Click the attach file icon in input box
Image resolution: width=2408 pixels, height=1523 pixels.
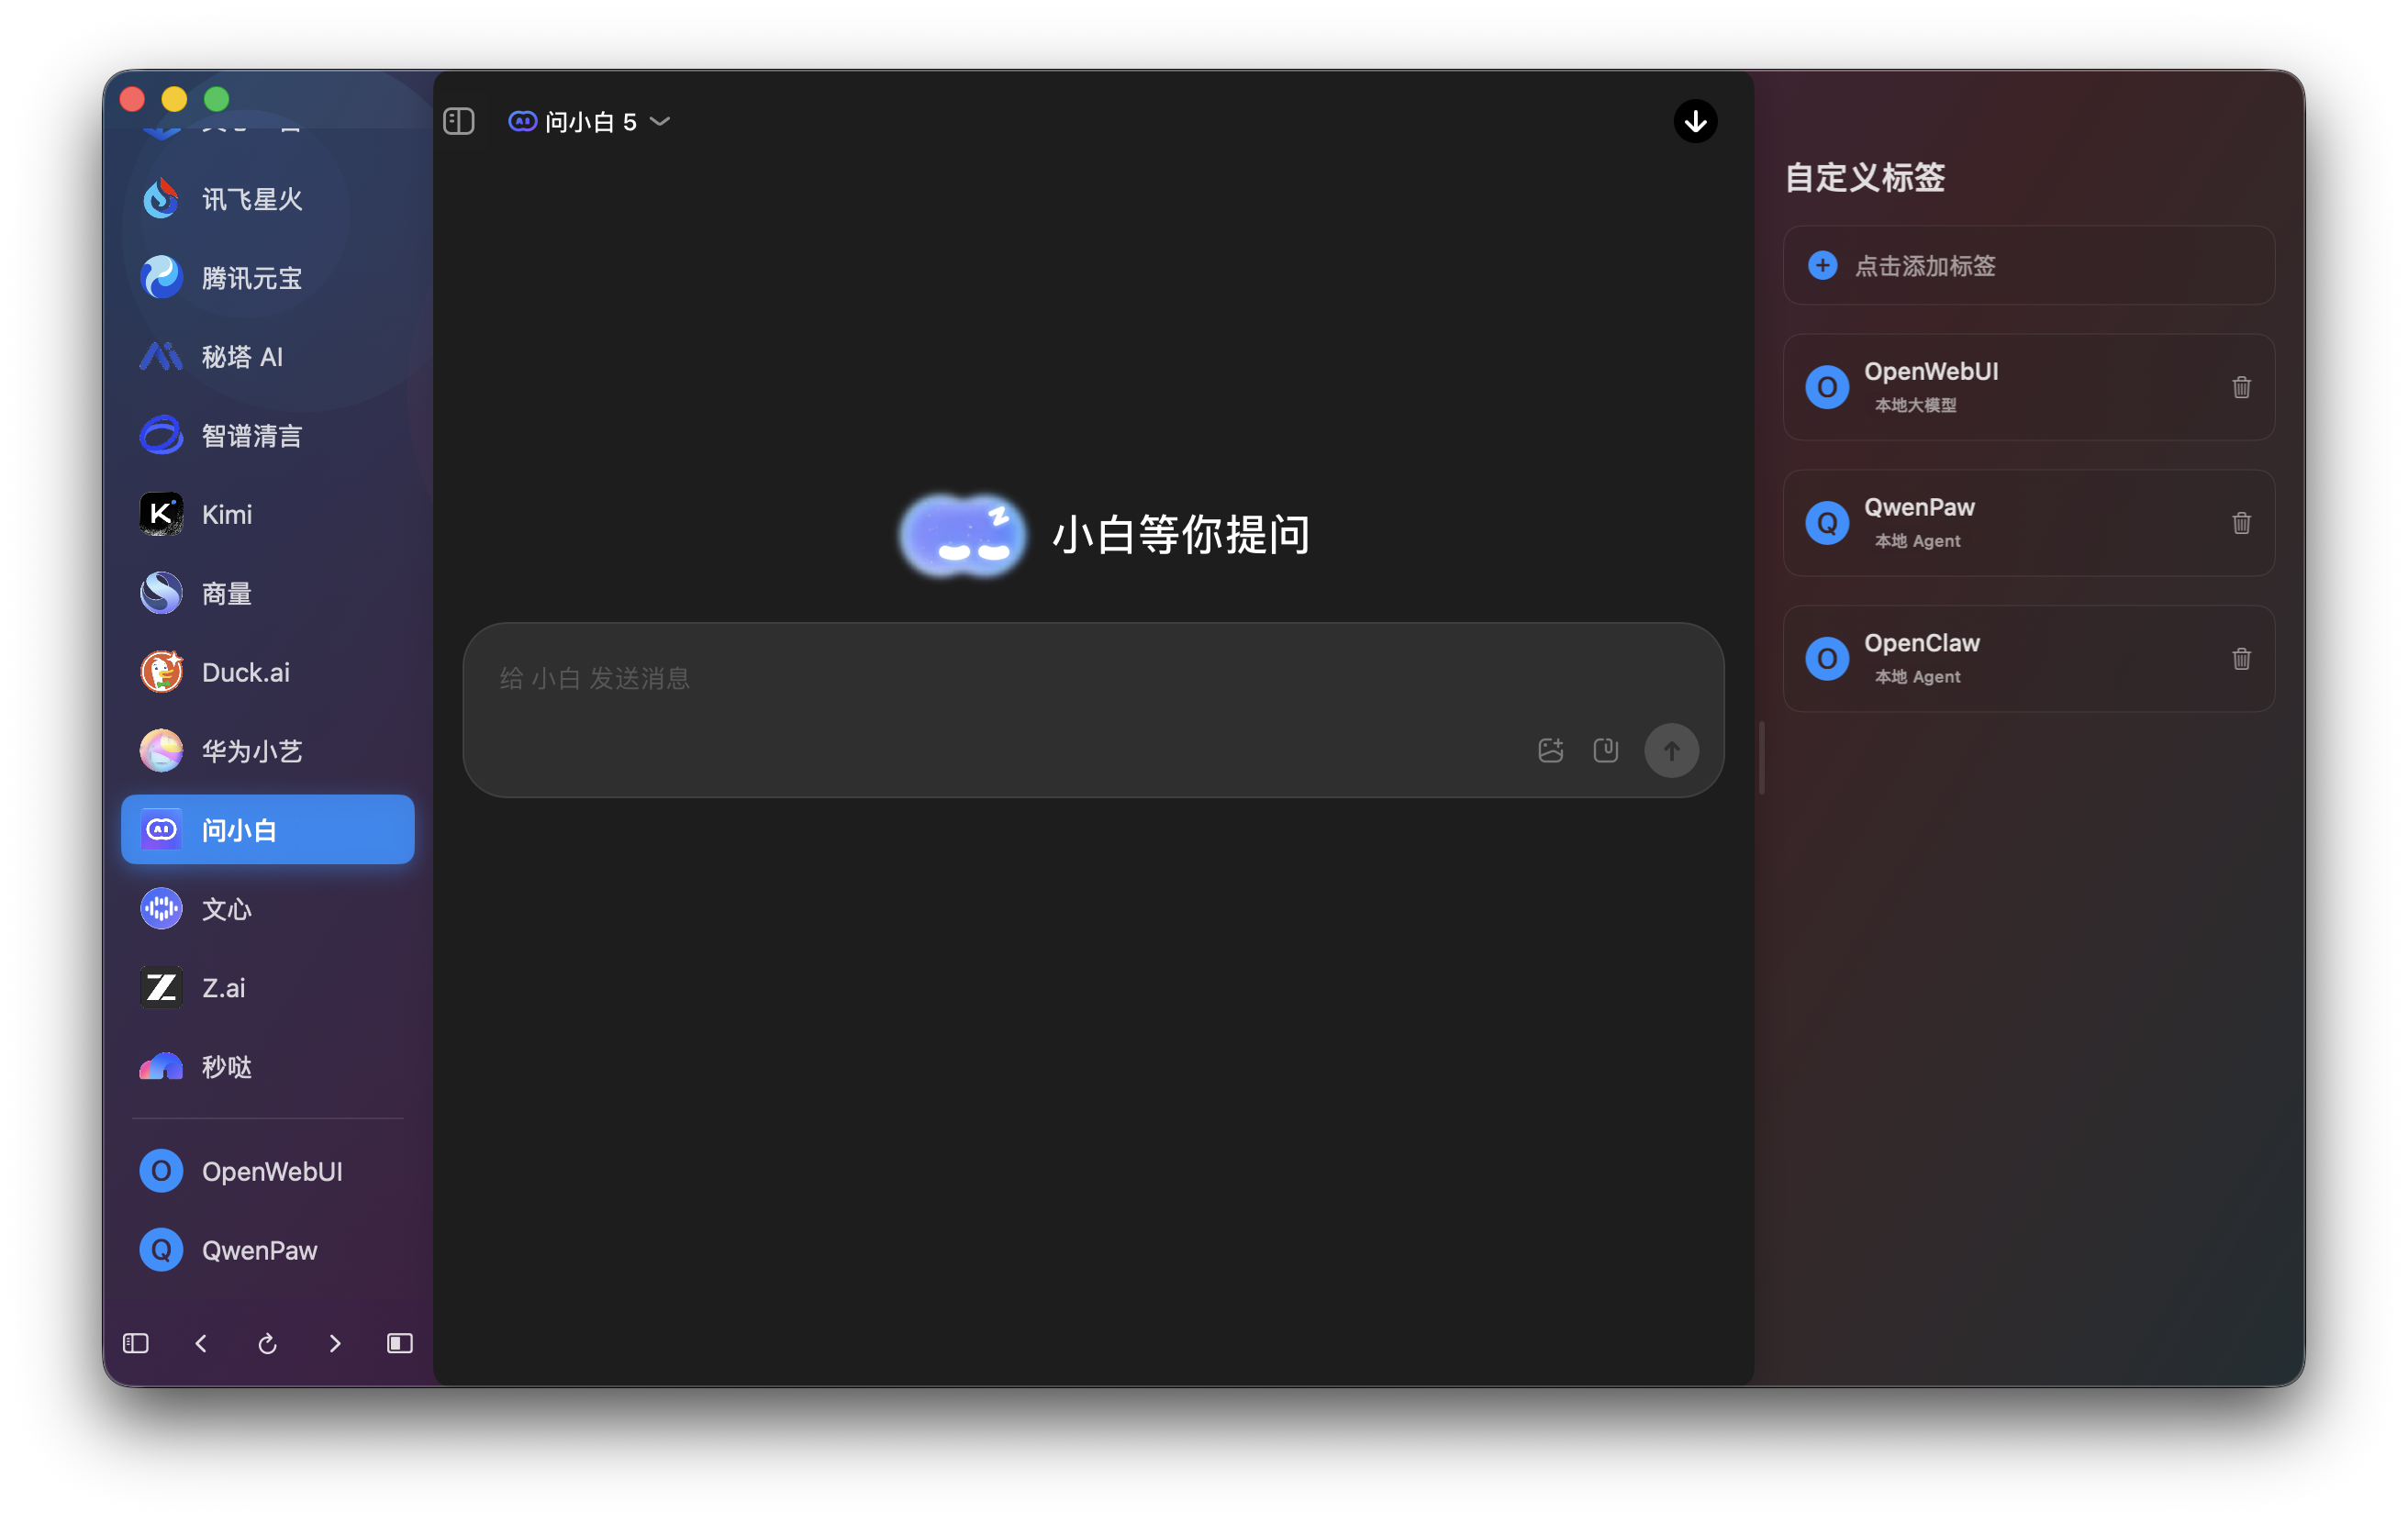click(x=1605, y=750)
